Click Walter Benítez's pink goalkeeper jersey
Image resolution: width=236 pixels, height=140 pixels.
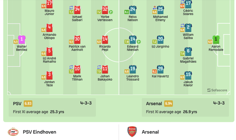[22, 39]
